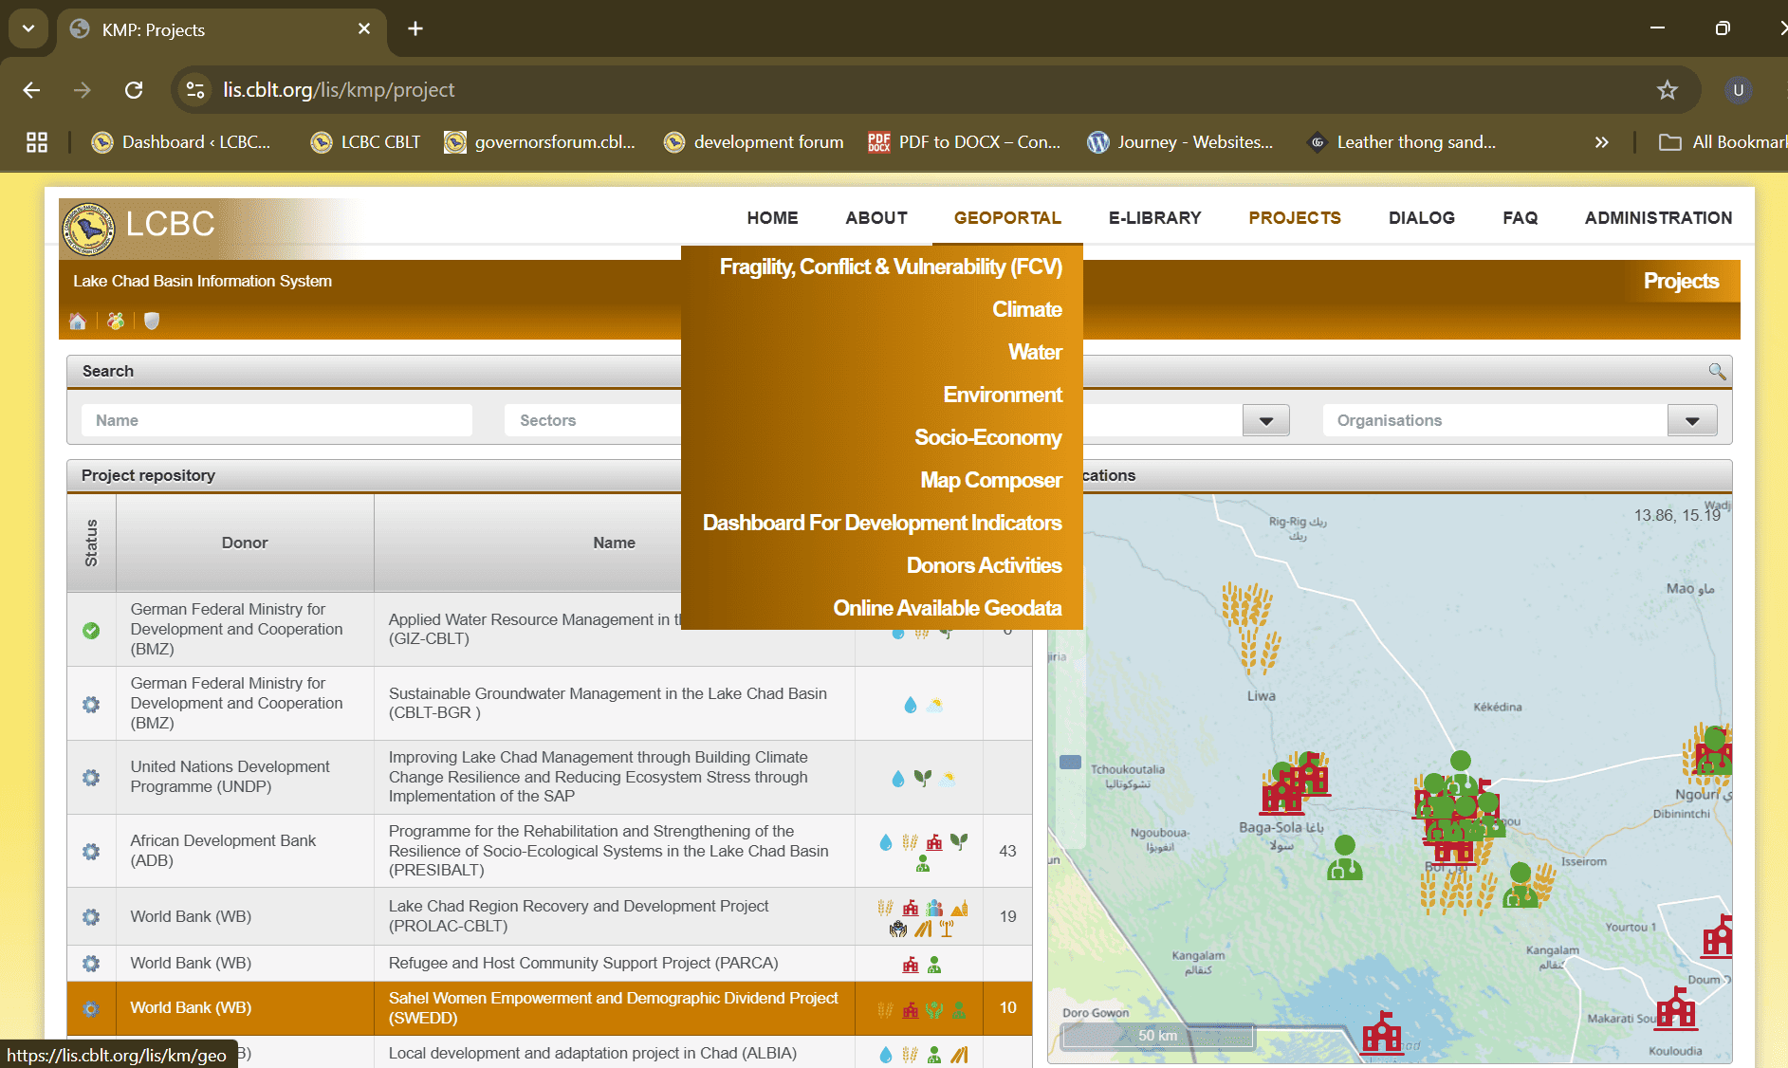Click the bookmark star in address bar
The width and height of the screenshot is (1788, 1068).
1667,90
